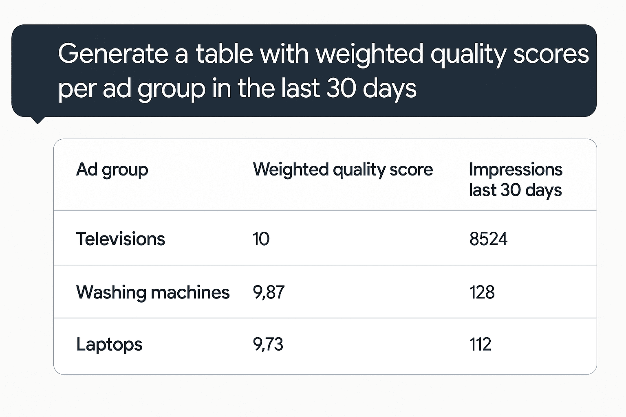Click "last 30 days" in Impressions header

516,190
